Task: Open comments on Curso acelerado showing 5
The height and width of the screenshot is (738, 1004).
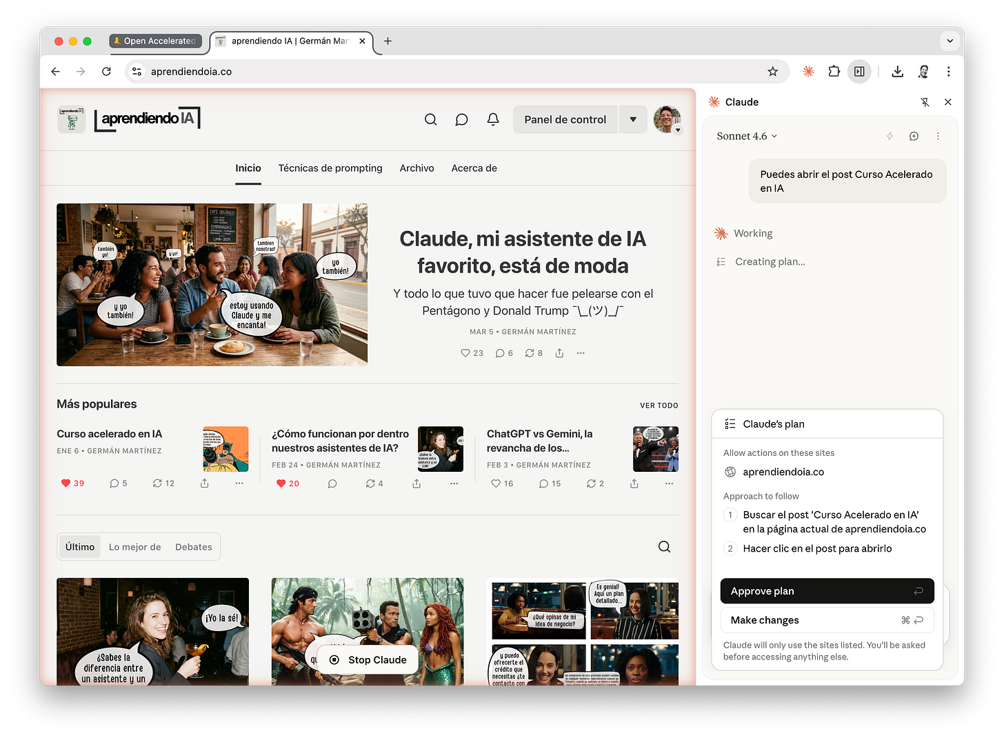Action: click(119, 483)
